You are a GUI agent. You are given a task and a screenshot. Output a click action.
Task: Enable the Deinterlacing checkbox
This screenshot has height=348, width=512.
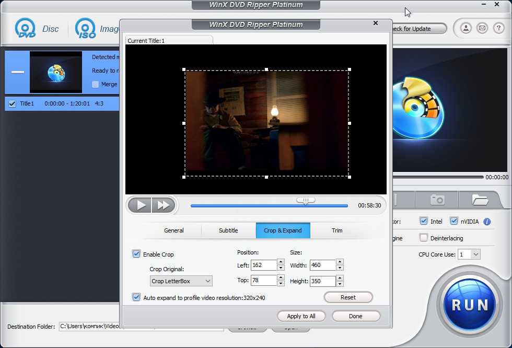[x=424, y=238]
